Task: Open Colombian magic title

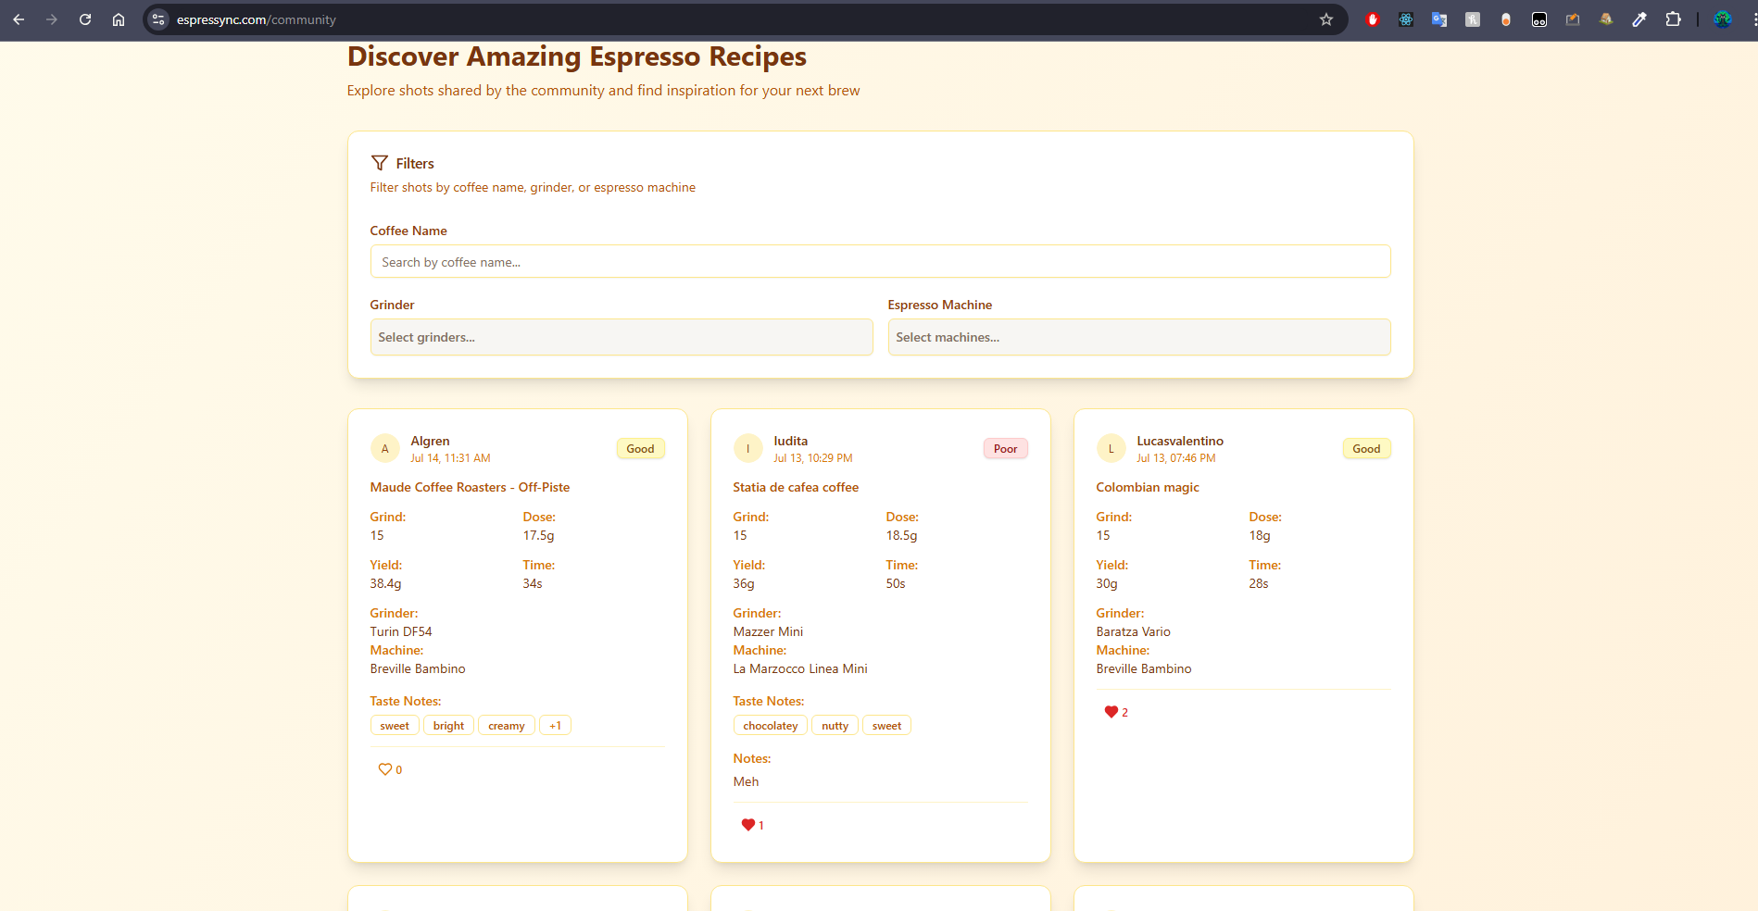Action: [x=1148, y=487]
